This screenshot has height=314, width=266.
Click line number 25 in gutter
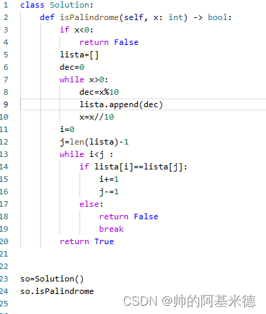[4, 304]
